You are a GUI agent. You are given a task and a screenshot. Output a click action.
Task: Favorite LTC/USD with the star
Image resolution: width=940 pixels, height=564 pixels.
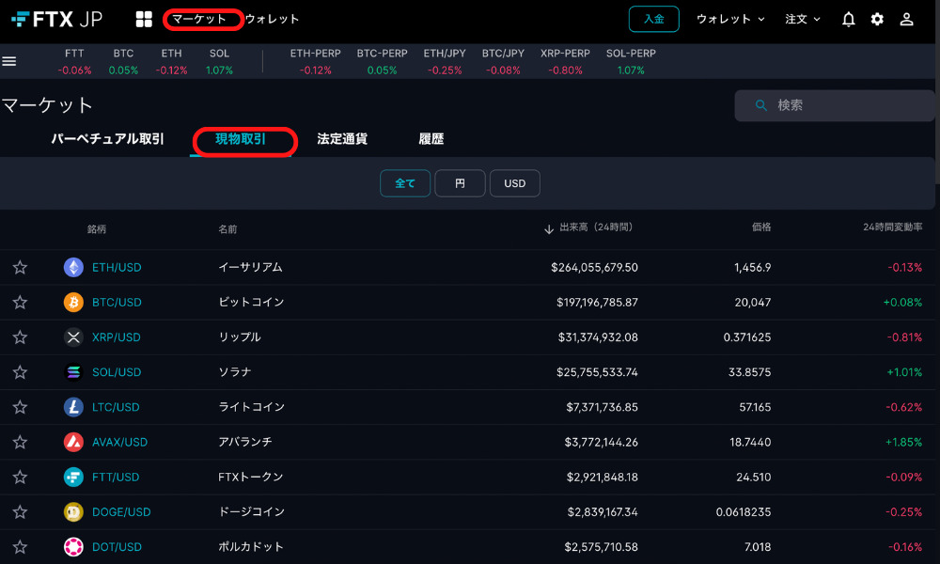pos(20,407)
